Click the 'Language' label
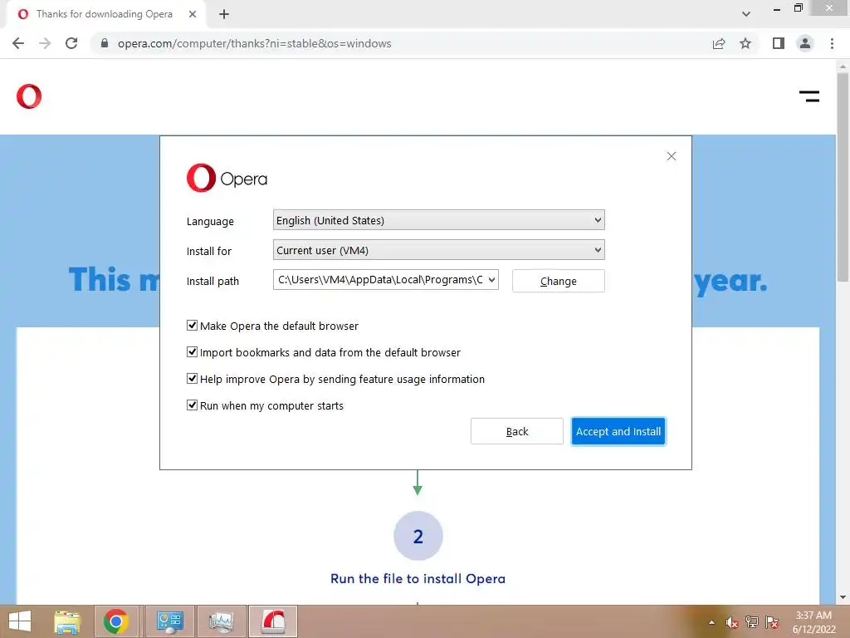The width and height of the screenshot is (850, 638). (x=210, y=221)
